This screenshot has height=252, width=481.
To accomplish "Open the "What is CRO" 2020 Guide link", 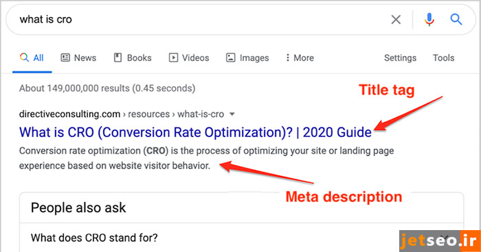I will (x=195, y=132).
